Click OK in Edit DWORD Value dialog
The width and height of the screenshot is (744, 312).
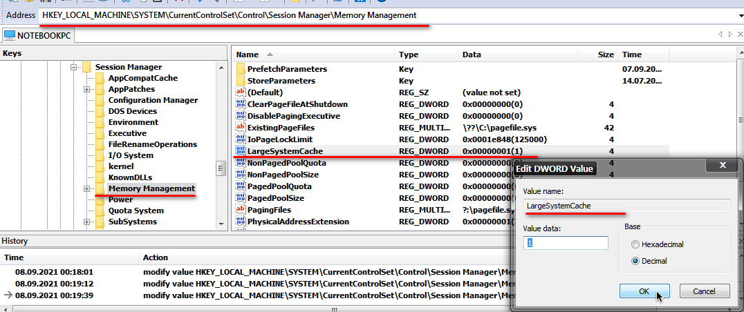(x=644, y=291)
